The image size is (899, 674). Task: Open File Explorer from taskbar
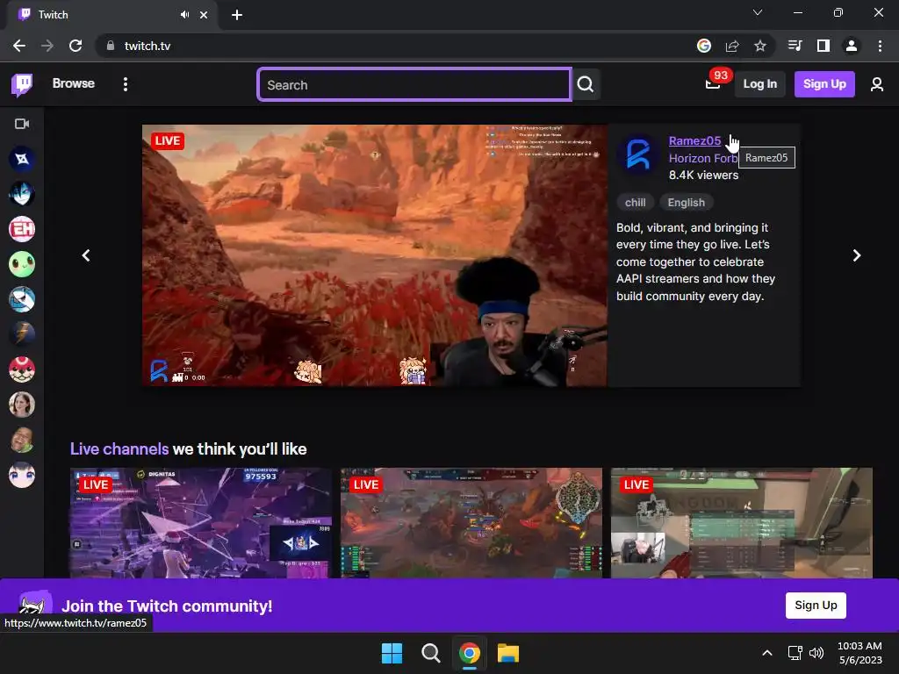pyautogui.click(x=508, y=653)
